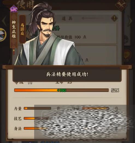Viewport: 135px width, 143px height.
Task: Tap the SR rarity badge
Action: (14, 9)
